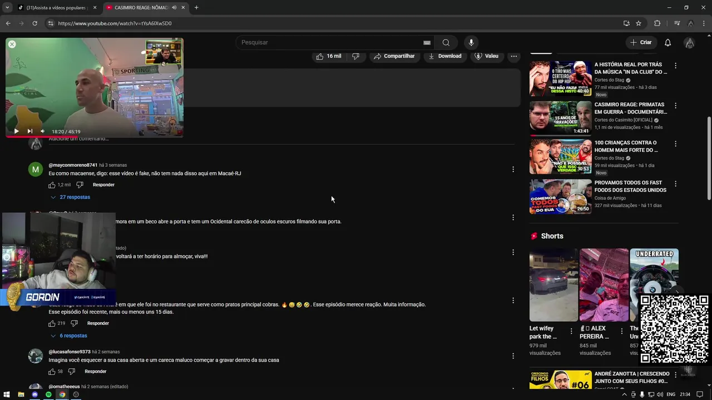
Task: Open the lucasafonso9373 channel link
Action: point(70,352)
